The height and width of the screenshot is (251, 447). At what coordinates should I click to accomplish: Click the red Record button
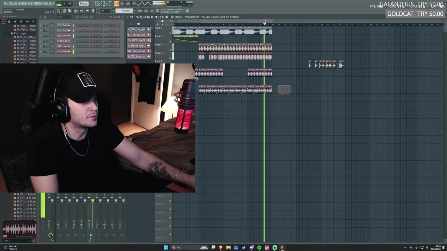click(x=76, y=3)
